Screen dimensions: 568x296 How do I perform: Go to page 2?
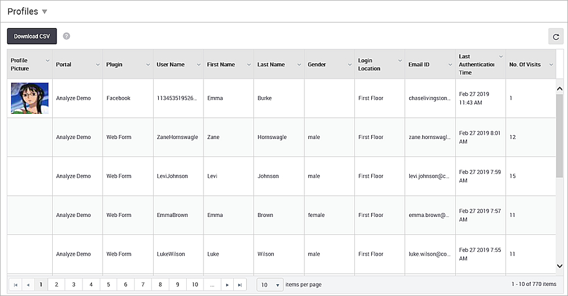click(x=57, y=285)
